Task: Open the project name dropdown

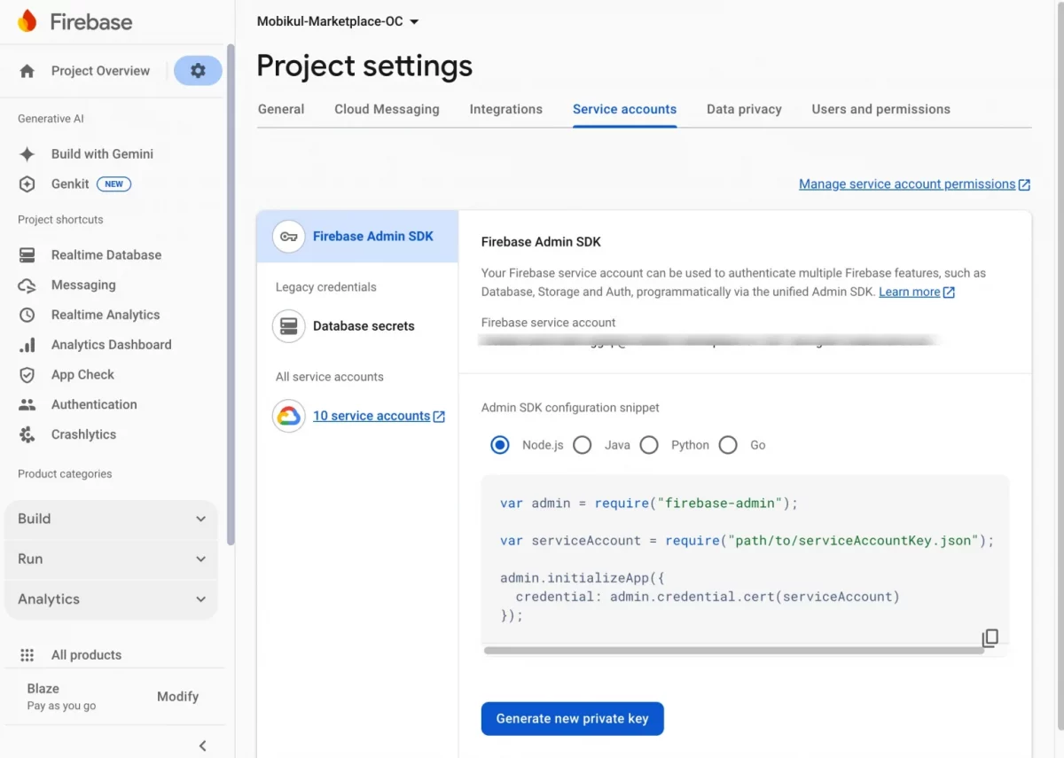Action: [337, 20]
